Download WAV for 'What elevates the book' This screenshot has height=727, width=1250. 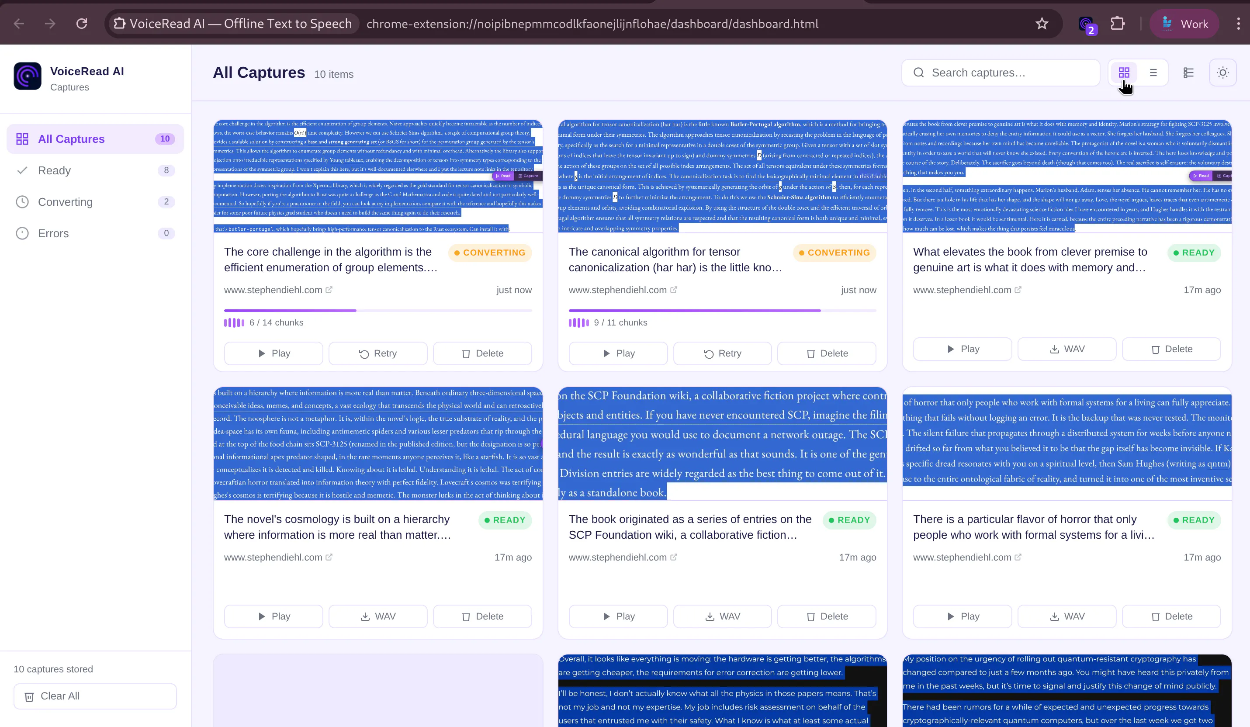[x=1067, y=349]
